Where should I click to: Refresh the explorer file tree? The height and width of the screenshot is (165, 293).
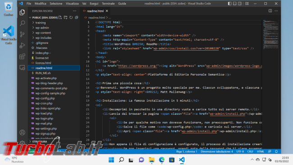click(x=71, y=18)
